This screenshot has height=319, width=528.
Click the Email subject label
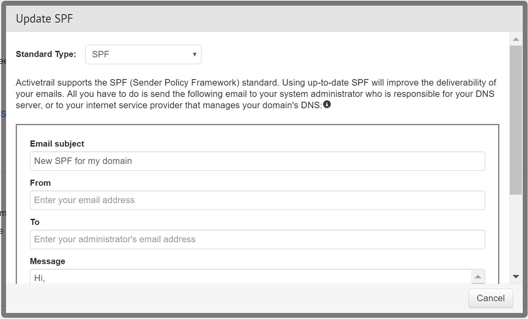pos(57,144)
